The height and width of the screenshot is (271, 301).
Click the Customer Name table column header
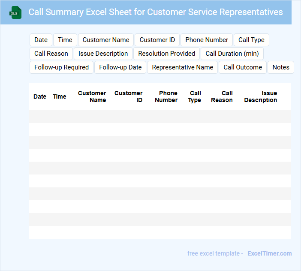[x=92, y=96]
